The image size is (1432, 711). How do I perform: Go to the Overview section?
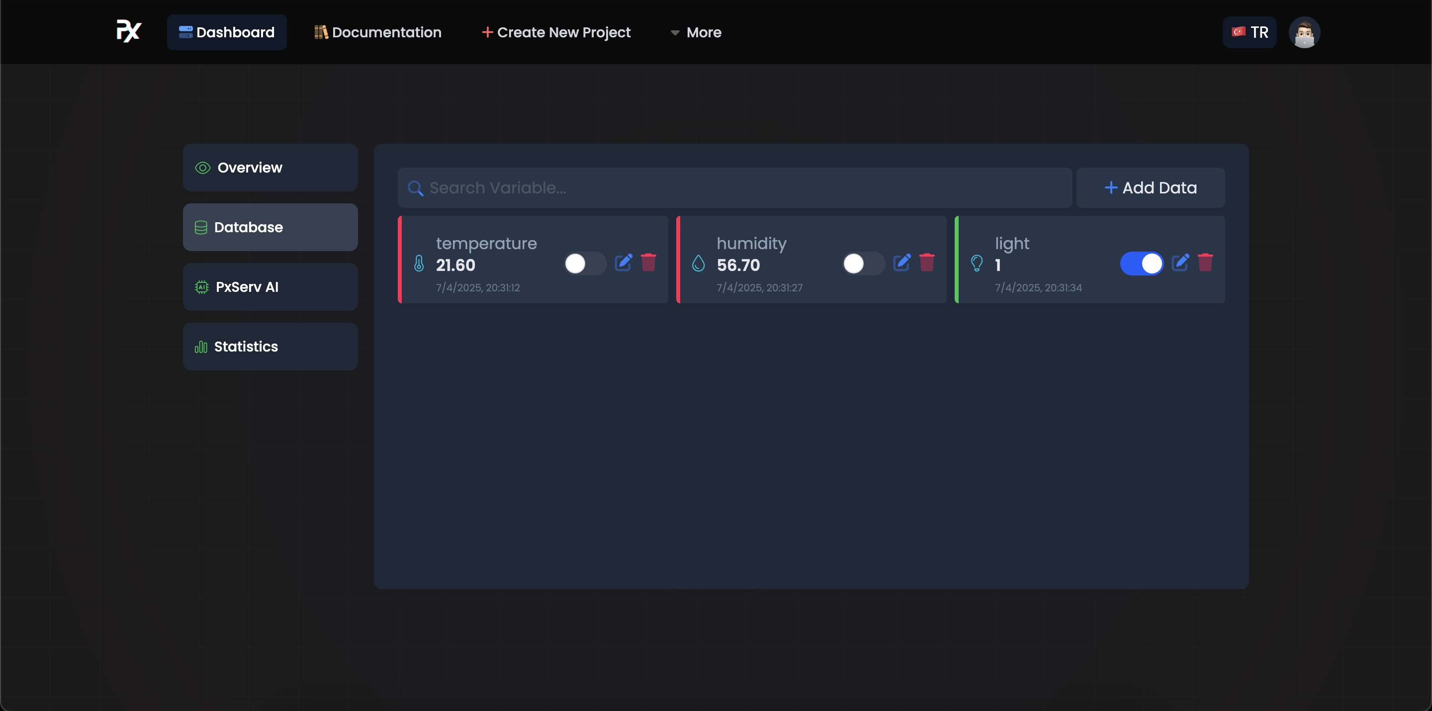[x=270, y=168]
